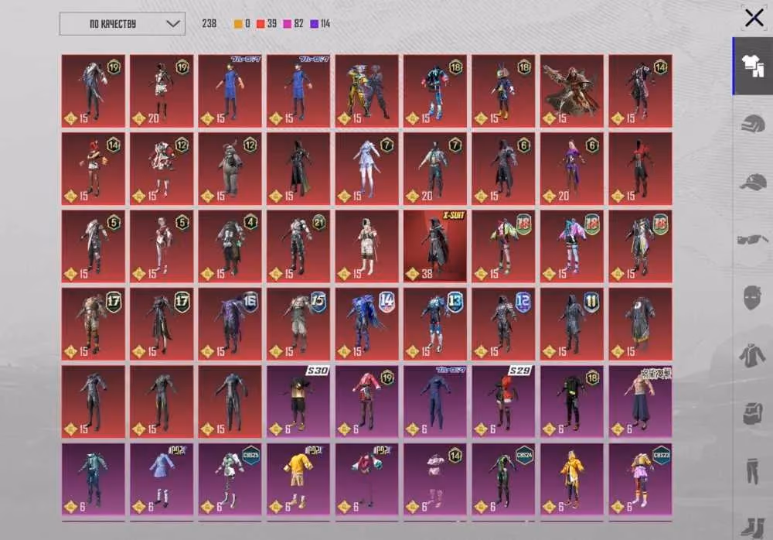Open the backpack category
The width and height of the screenshot is (773, 540).
click(752, 412)
